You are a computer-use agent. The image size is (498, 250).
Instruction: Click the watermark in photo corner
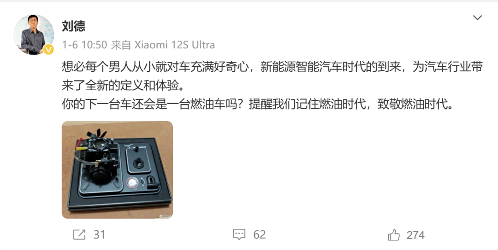click(x=165, y=216)
